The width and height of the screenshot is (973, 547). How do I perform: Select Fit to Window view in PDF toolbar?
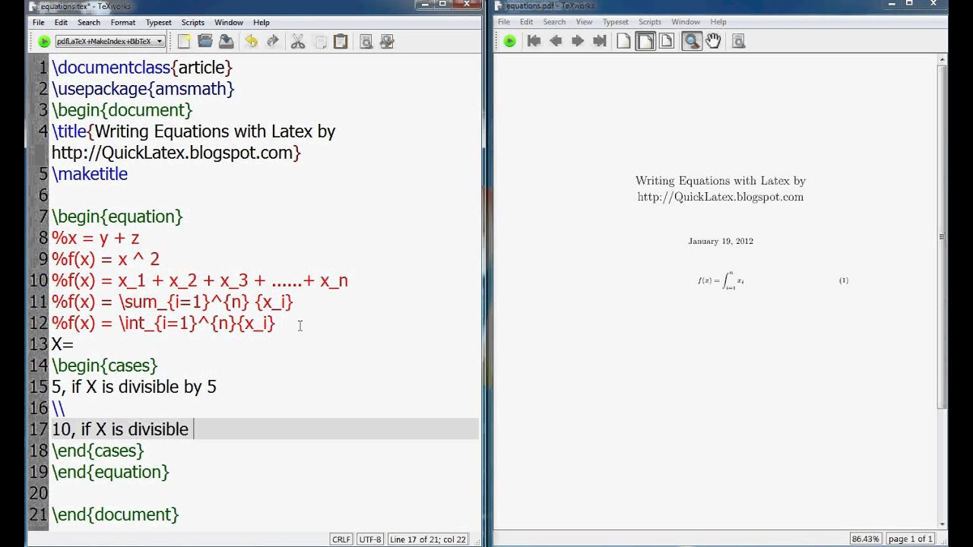(x=667, y=41)
